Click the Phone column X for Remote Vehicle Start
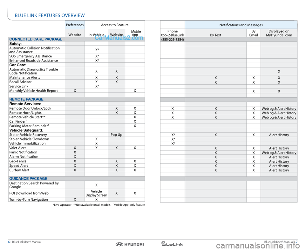The image size is (305, 251). 173,117
